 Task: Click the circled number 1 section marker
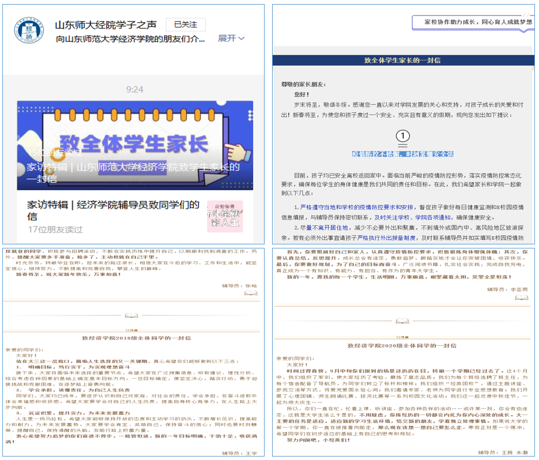[x=403, y=136]
